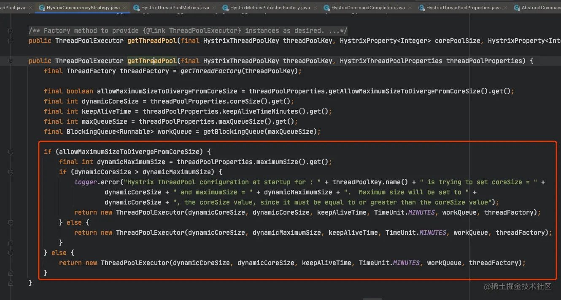Click fold-end marker at the method's final closing brace
This screenshot has height=300, width=561.
11,283
